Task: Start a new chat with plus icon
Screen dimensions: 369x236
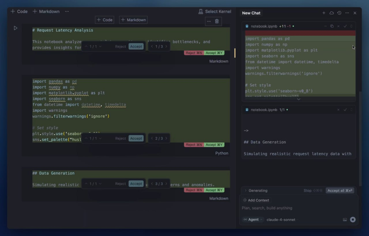Action: tap(324, 13)
